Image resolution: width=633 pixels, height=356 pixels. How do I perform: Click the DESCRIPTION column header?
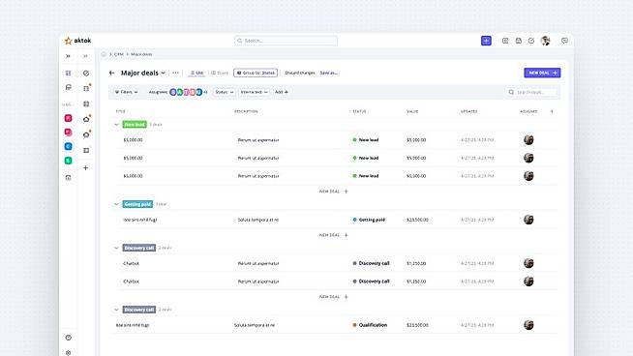(x=246, y=111)
